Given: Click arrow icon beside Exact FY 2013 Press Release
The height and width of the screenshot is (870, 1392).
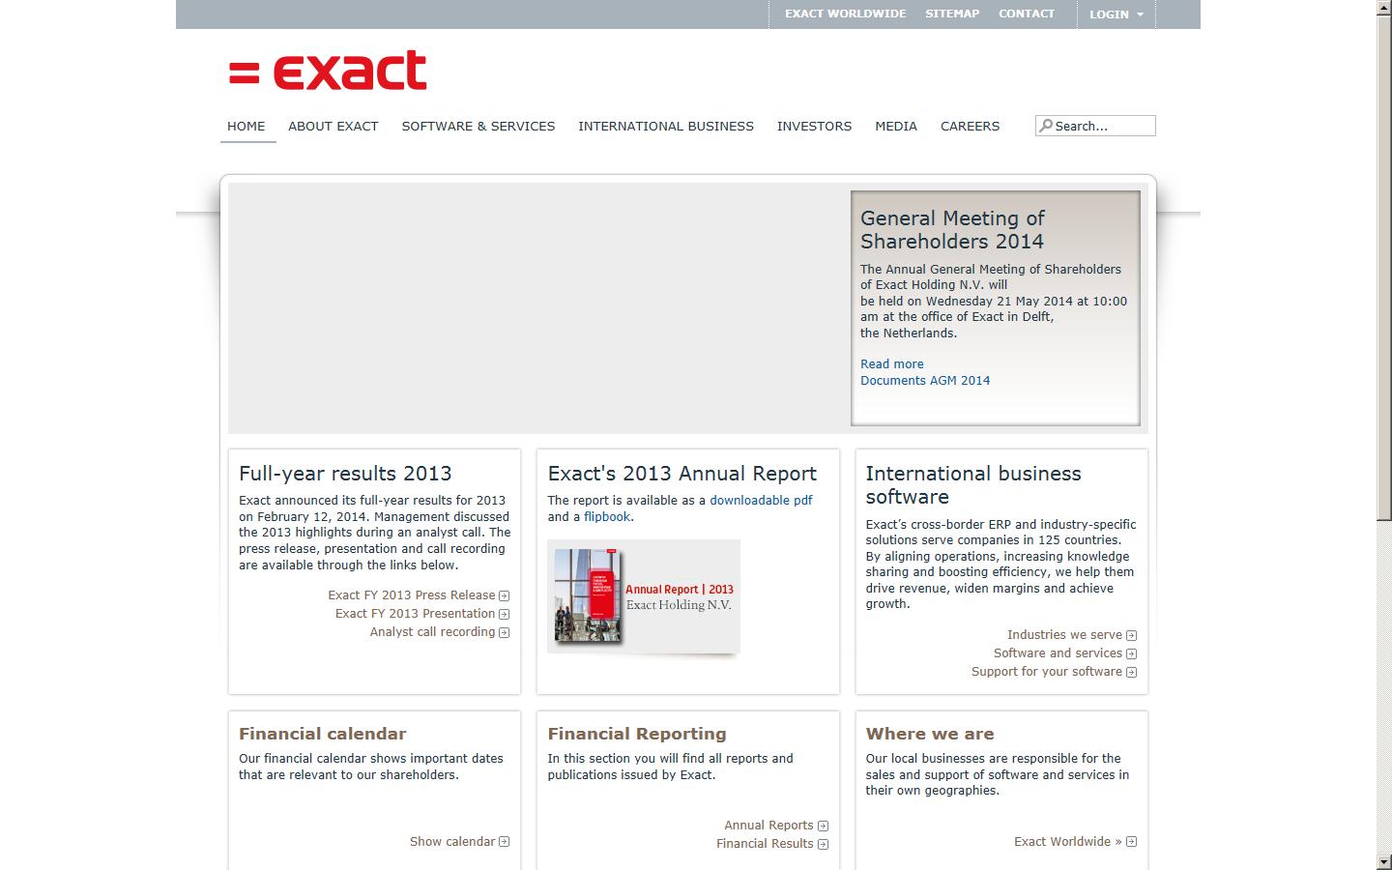Looking at the screenshot, I should (504, 594).
